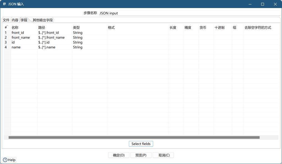Confirm the dialog with 确定(O)

pos(119,155)
